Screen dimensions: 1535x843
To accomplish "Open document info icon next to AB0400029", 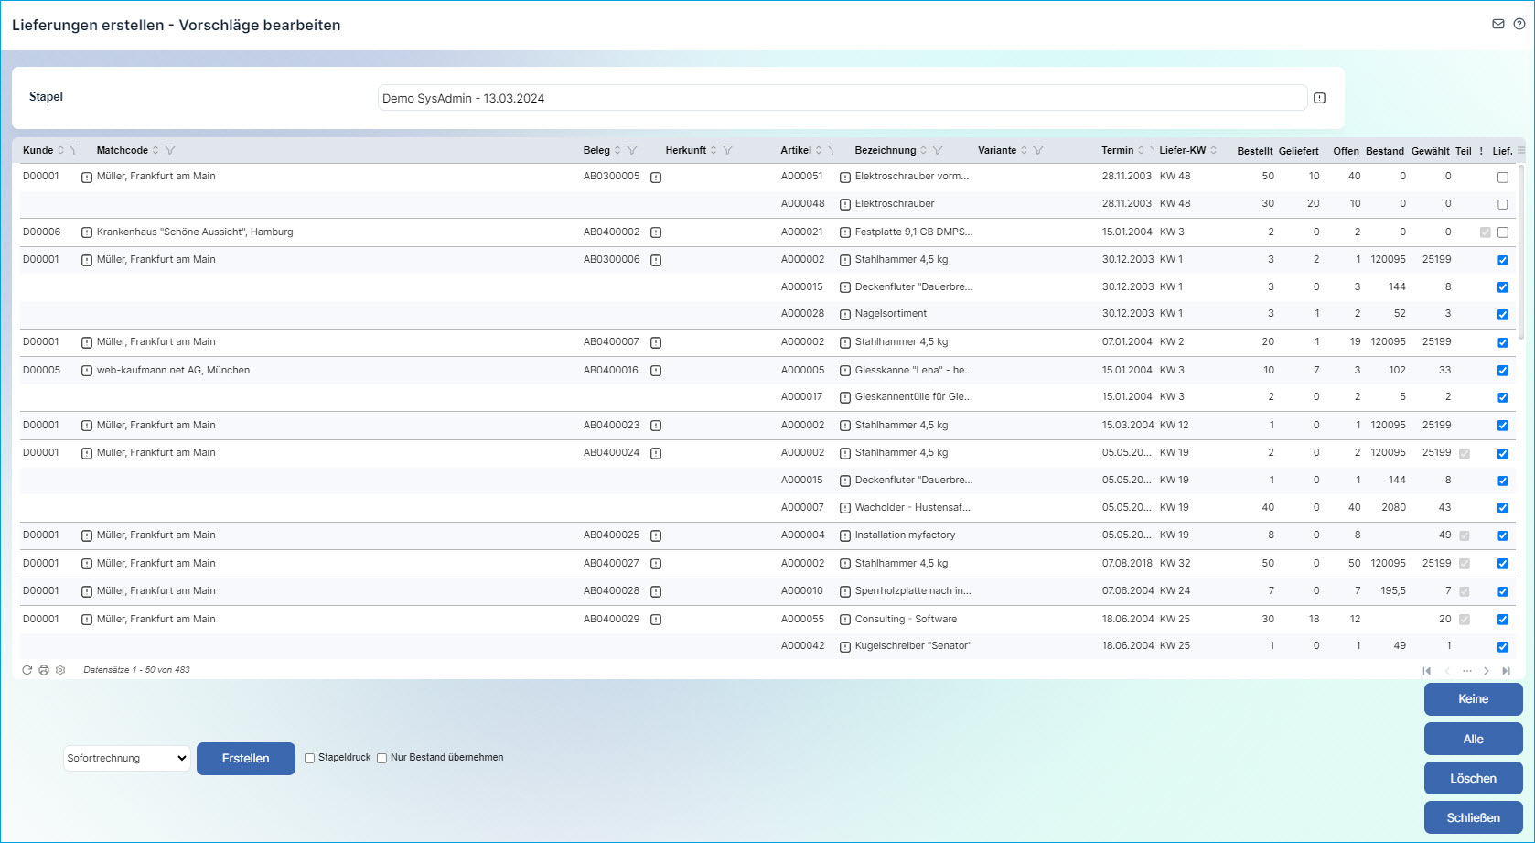I will click(656, 620).
